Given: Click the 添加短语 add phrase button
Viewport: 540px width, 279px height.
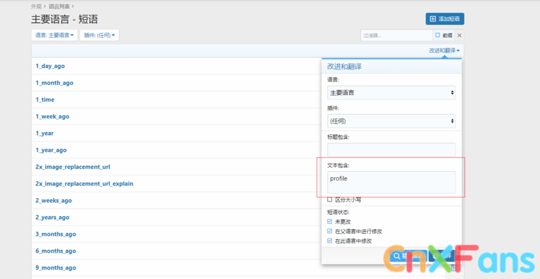Looking at the screenshot, I should point(444,19).
